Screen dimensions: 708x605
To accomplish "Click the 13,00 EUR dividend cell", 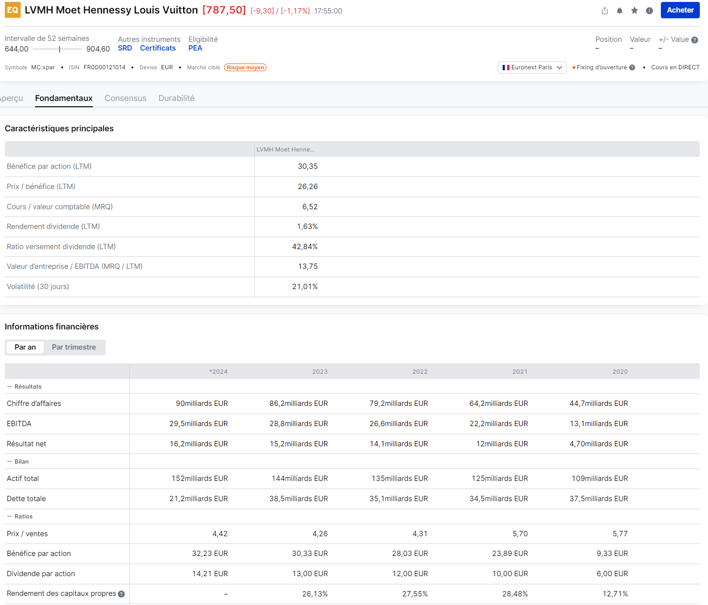I will 310,574.
